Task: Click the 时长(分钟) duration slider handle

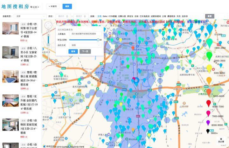Action: (x=98, y=40)
